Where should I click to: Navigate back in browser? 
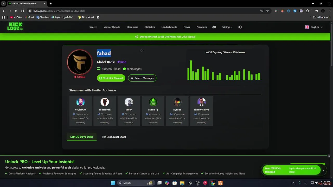4,11
